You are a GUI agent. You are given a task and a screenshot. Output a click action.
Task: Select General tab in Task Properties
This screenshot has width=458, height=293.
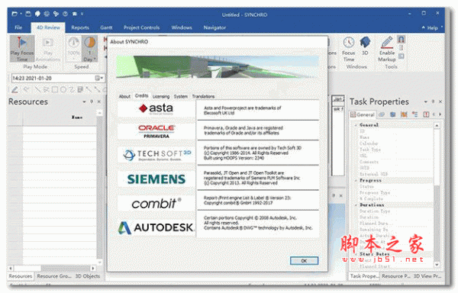point(363,114)
